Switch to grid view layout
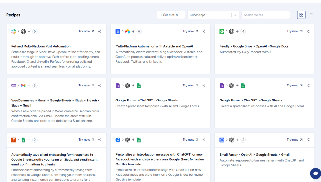Screen dimensions: 321x182 tap(301, 15)
